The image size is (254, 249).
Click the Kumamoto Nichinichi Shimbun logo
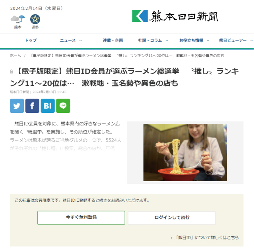175,16
